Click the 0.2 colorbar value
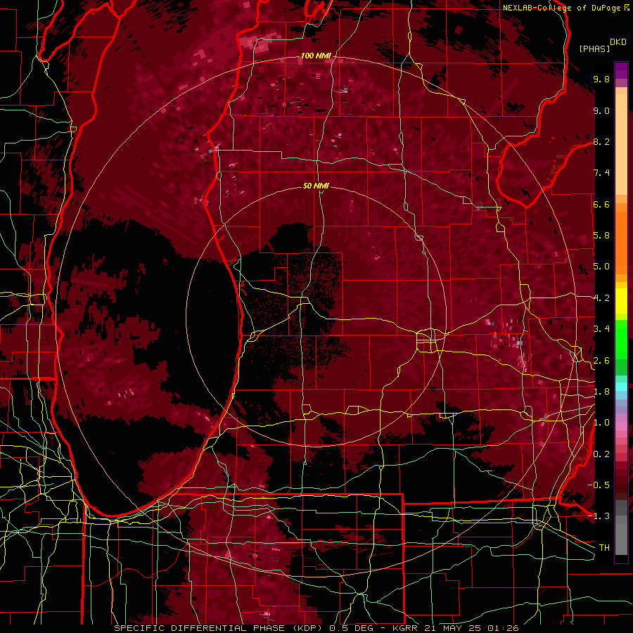This screenshot has height=633, width=633. pos(601,454)
